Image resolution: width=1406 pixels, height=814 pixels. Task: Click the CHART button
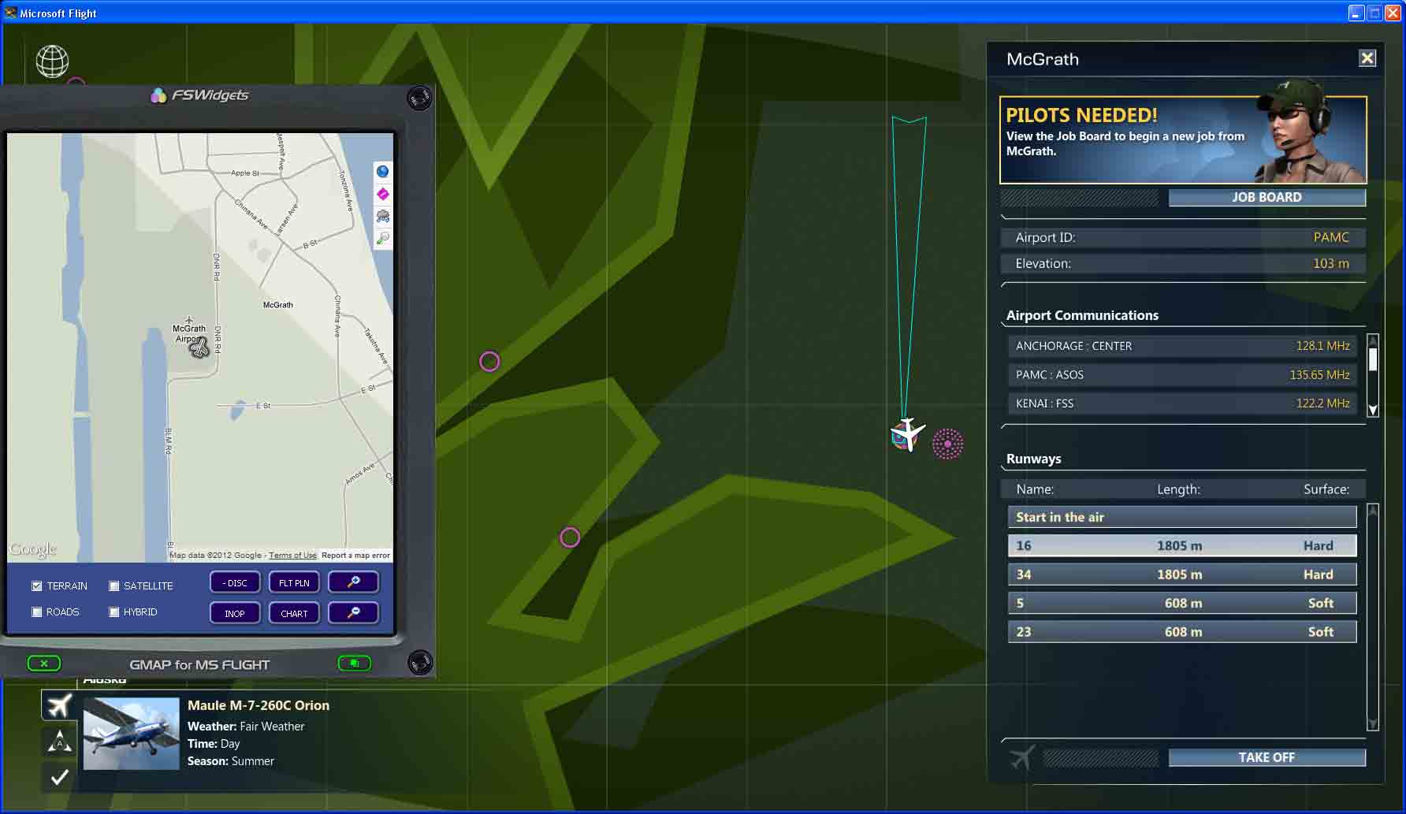point(294,613)
